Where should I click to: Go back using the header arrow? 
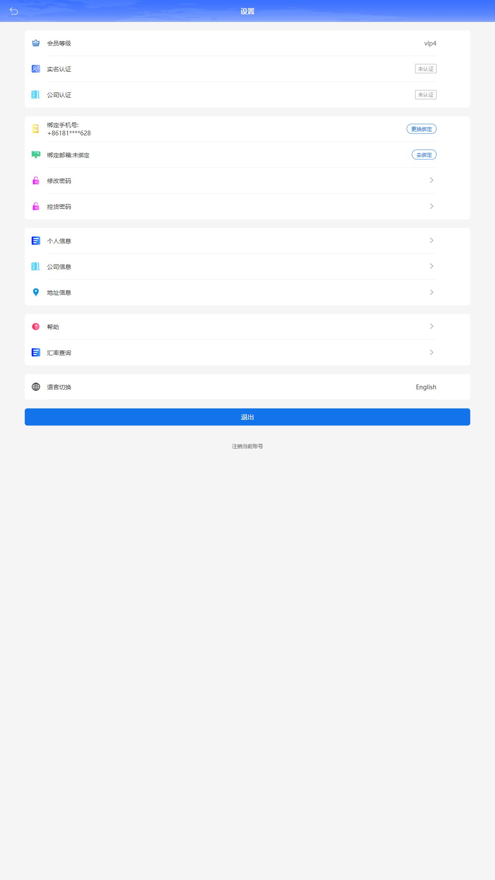pos(14,11)
